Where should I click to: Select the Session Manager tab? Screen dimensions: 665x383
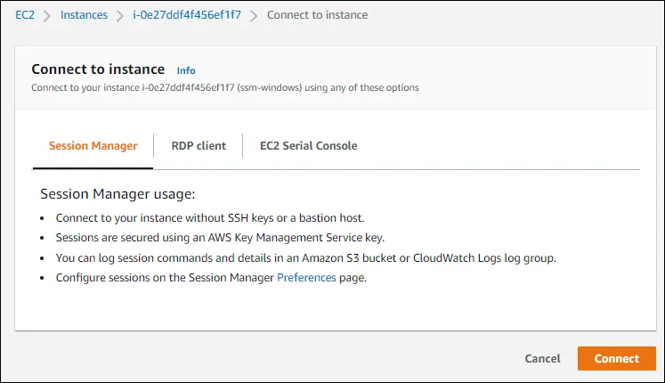[93, 145]
